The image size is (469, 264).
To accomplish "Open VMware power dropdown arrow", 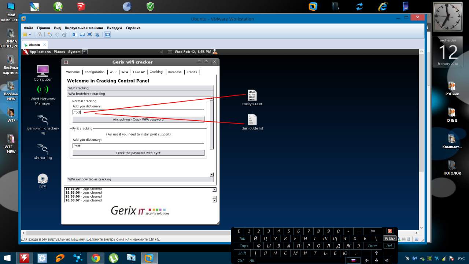I will (30, 34).
